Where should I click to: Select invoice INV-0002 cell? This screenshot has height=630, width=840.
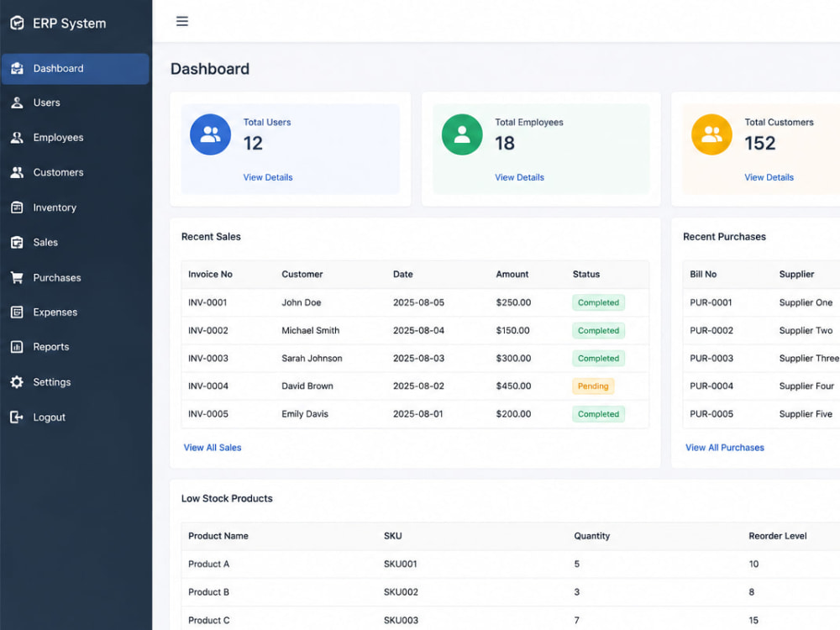coord(207,330)
